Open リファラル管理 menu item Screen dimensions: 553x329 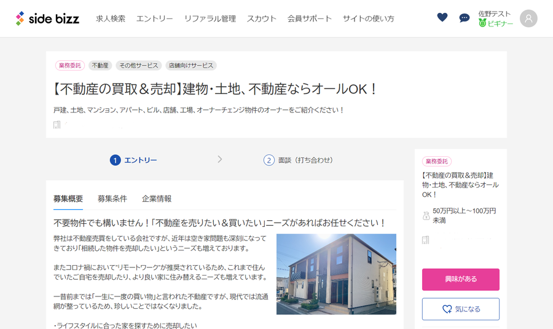(210, 18)
